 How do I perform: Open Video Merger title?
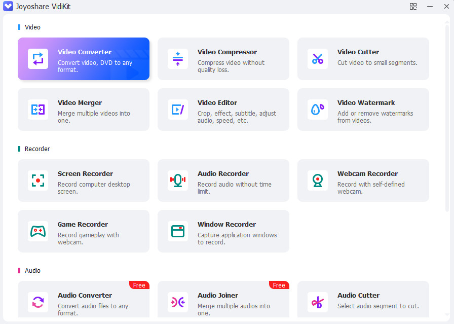pos(80,102)
